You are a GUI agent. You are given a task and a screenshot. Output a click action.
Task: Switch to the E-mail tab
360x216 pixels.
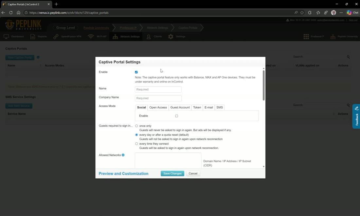(209, 107)
